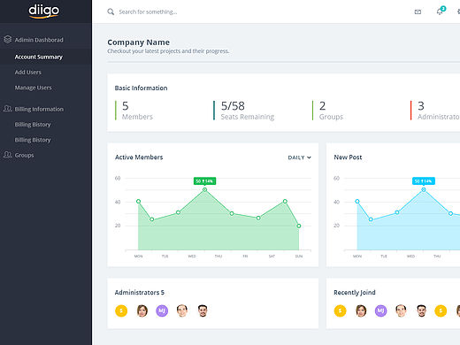Screen dimensions: 460x345
Task: Select bearded man avatar under Administrators
Action: (x=203, y=310)
